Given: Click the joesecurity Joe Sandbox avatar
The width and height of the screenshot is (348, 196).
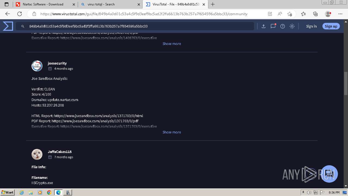Looking at the screenshot, I should 37,66.
